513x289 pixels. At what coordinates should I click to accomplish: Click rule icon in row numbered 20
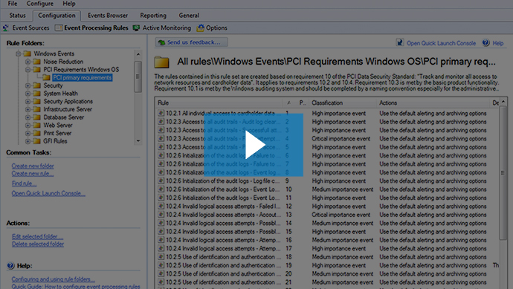pos(161,273)
